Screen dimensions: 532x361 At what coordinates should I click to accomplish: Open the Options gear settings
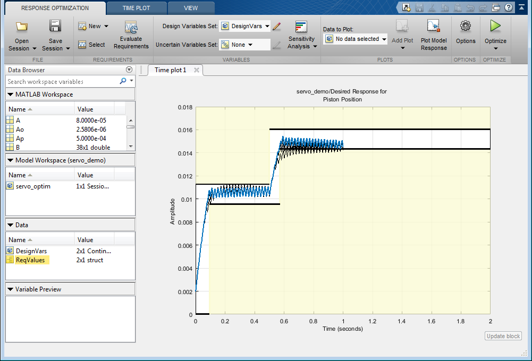click(x=466, y=26)
